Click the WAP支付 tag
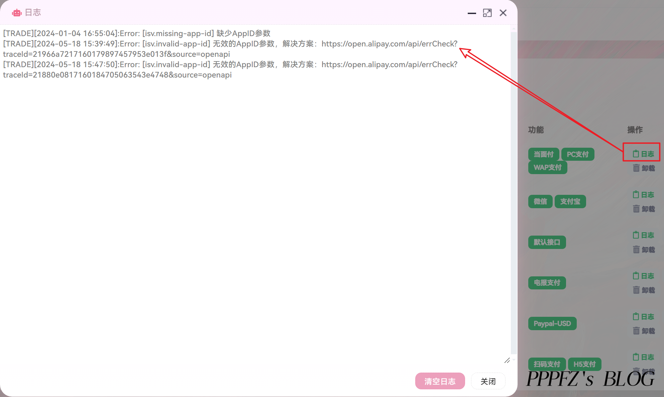The width and height of the screenshot is (664, 397). click(x=548, y=167)
